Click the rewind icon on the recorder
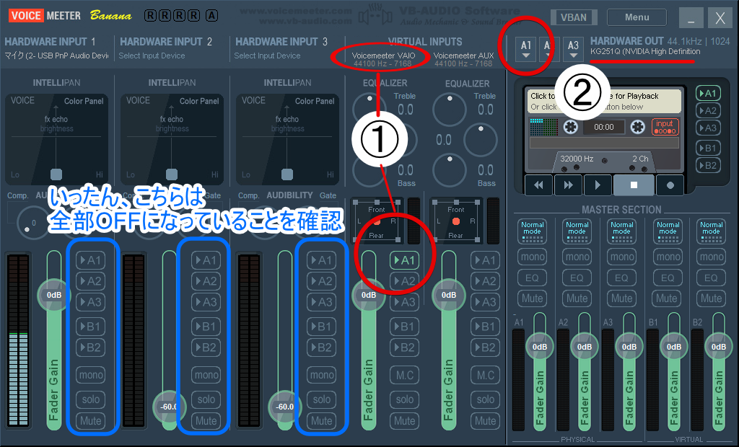This screenshot has width=739, height=447. click(538, 185)
